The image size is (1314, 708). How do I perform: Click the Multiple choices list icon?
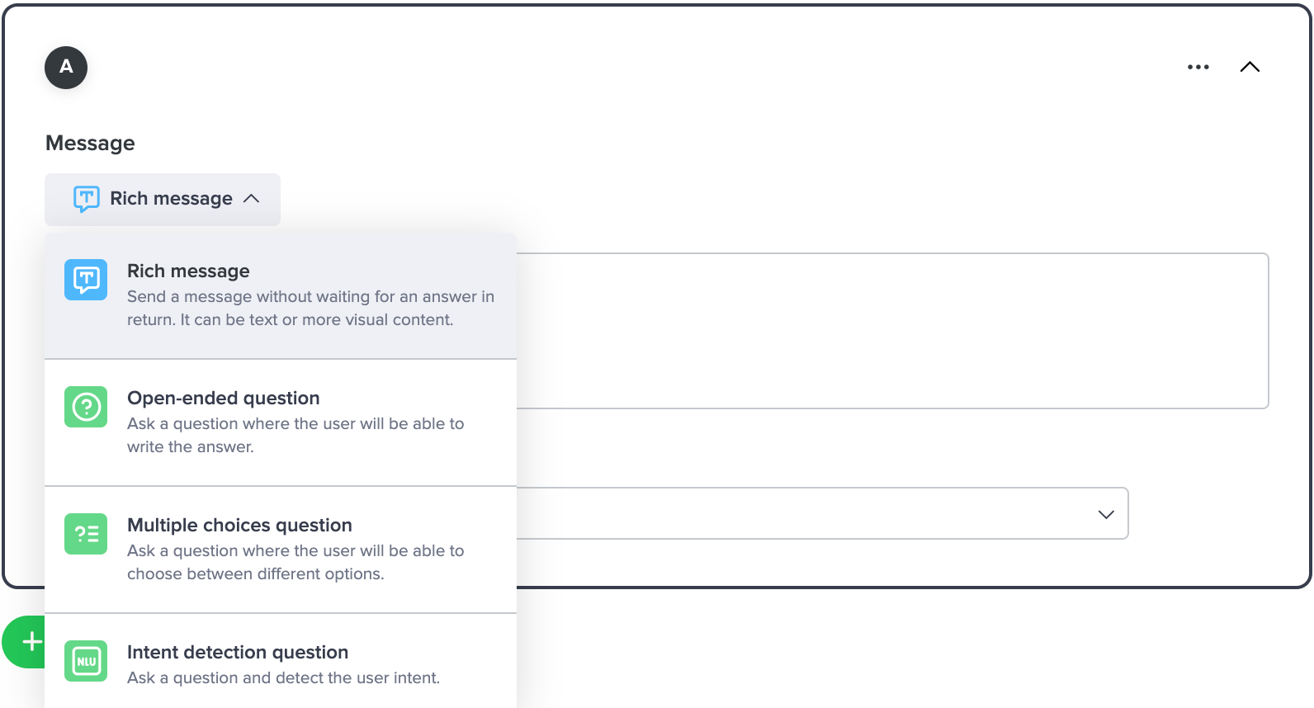86,534
